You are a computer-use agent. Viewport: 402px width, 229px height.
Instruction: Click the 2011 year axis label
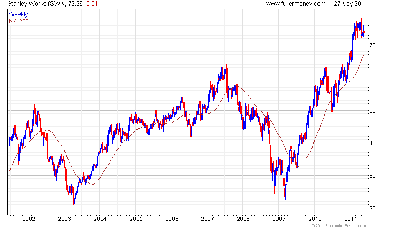tap(350, 219)
